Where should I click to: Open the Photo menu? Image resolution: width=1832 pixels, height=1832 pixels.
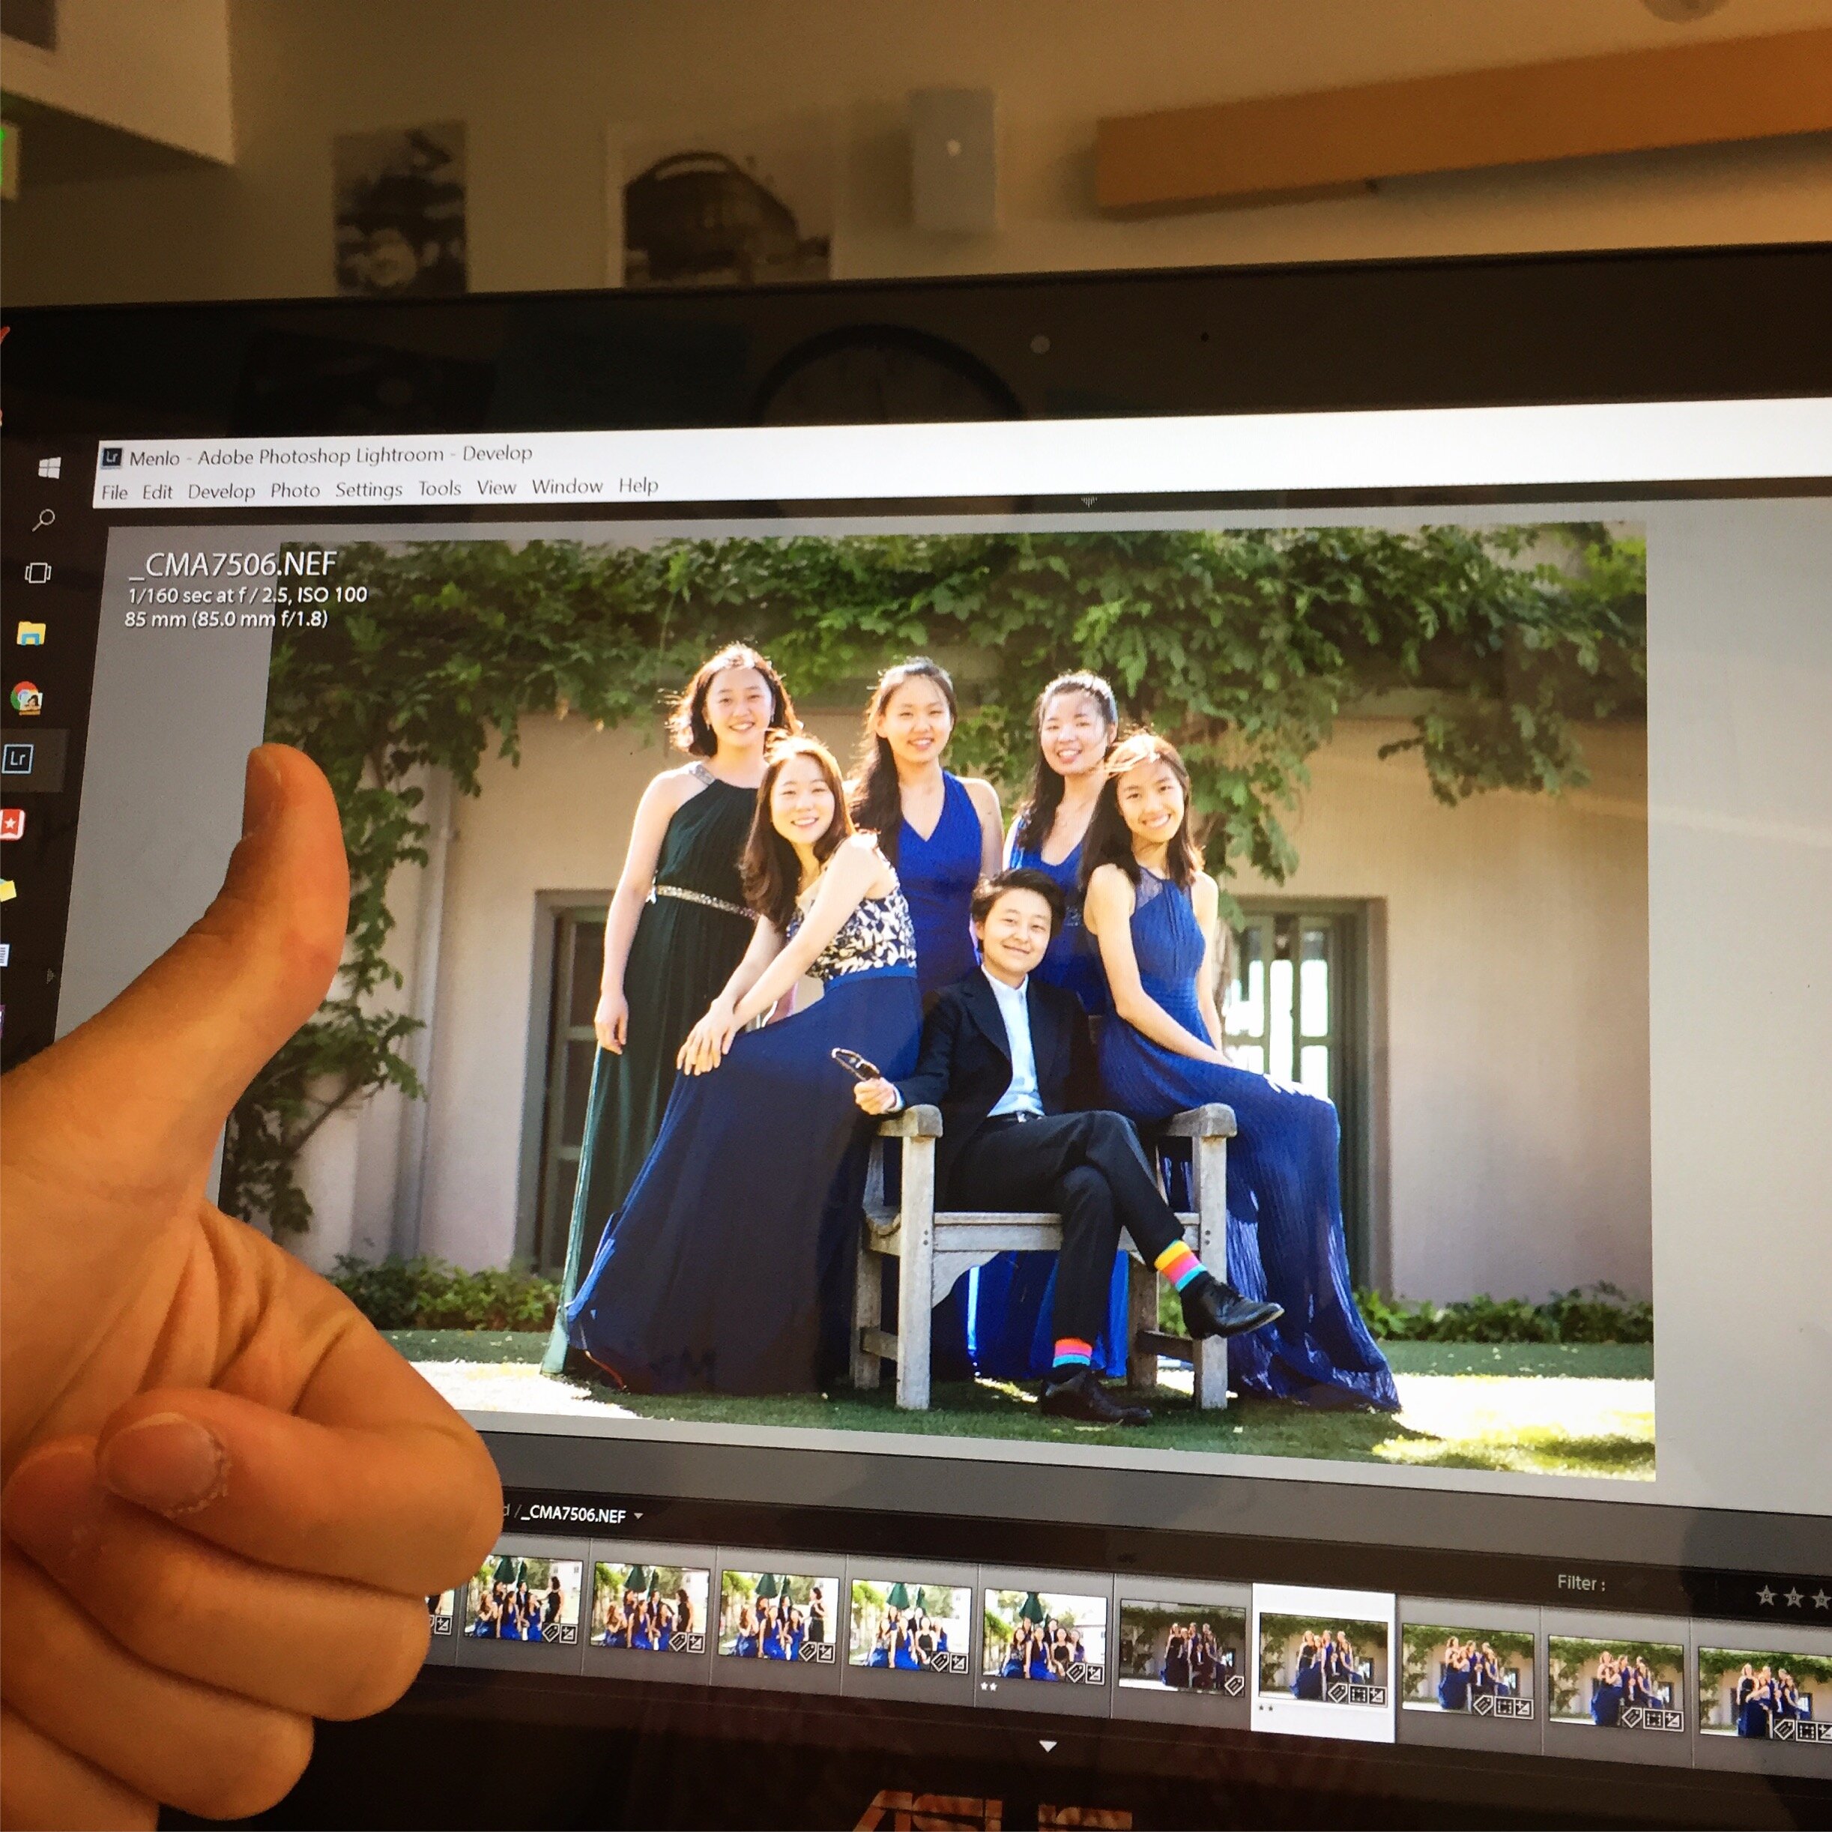(295, 489)
